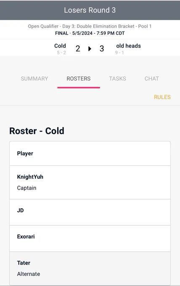Click the Open Qualifier bracket pool text

tap(90, 26)
